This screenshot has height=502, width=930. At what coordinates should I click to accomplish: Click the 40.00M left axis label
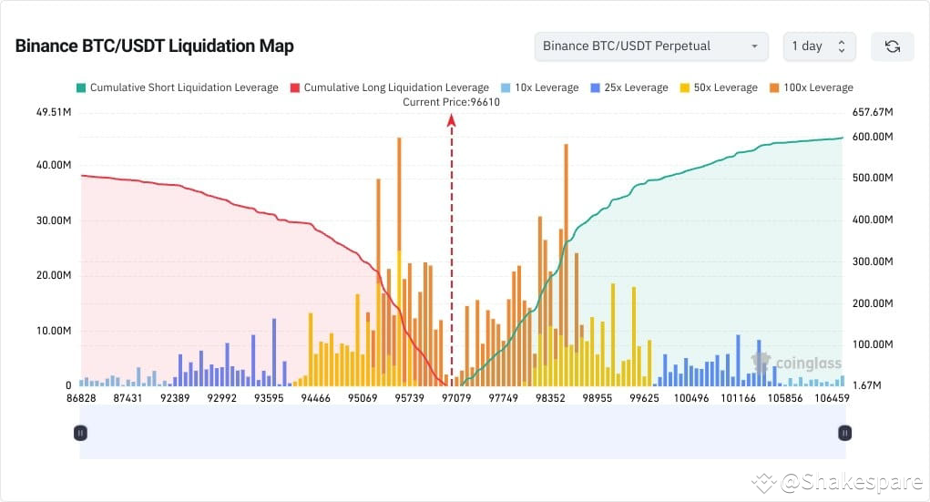pos(54,165)
